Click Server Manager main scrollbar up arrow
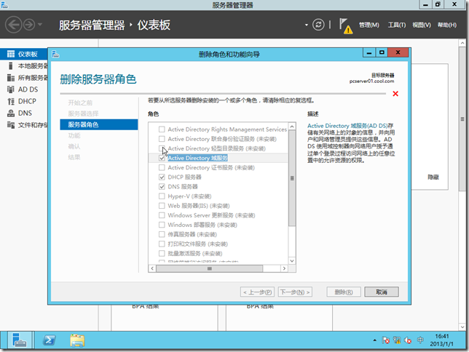 point(462,43)
